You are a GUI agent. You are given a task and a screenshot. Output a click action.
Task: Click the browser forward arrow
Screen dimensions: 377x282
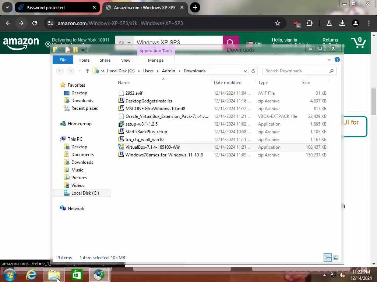tap(21, 23)
